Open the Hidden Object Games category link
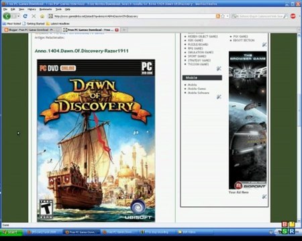 click(203, 36)
